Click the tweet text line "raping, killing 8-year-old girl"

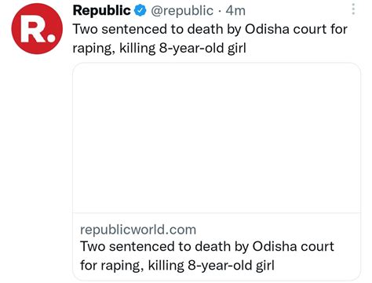pyautogui.click(x=159, y=49)
